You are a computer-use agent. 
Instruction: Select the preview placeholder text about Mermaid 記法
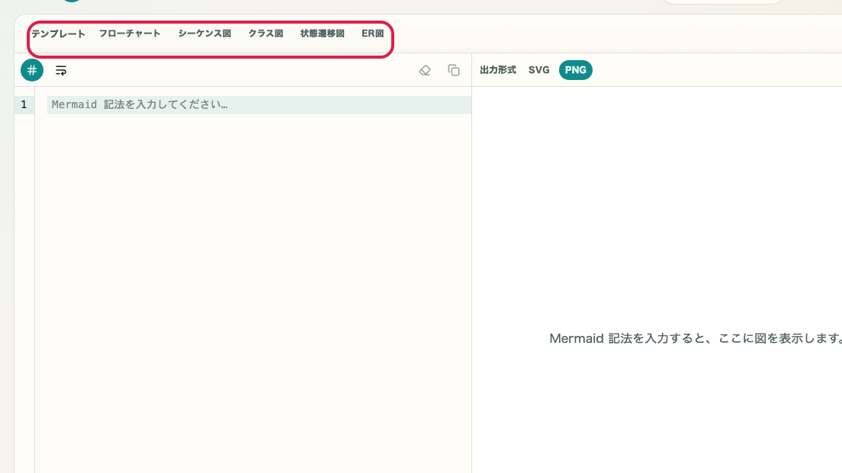point(696,338)
